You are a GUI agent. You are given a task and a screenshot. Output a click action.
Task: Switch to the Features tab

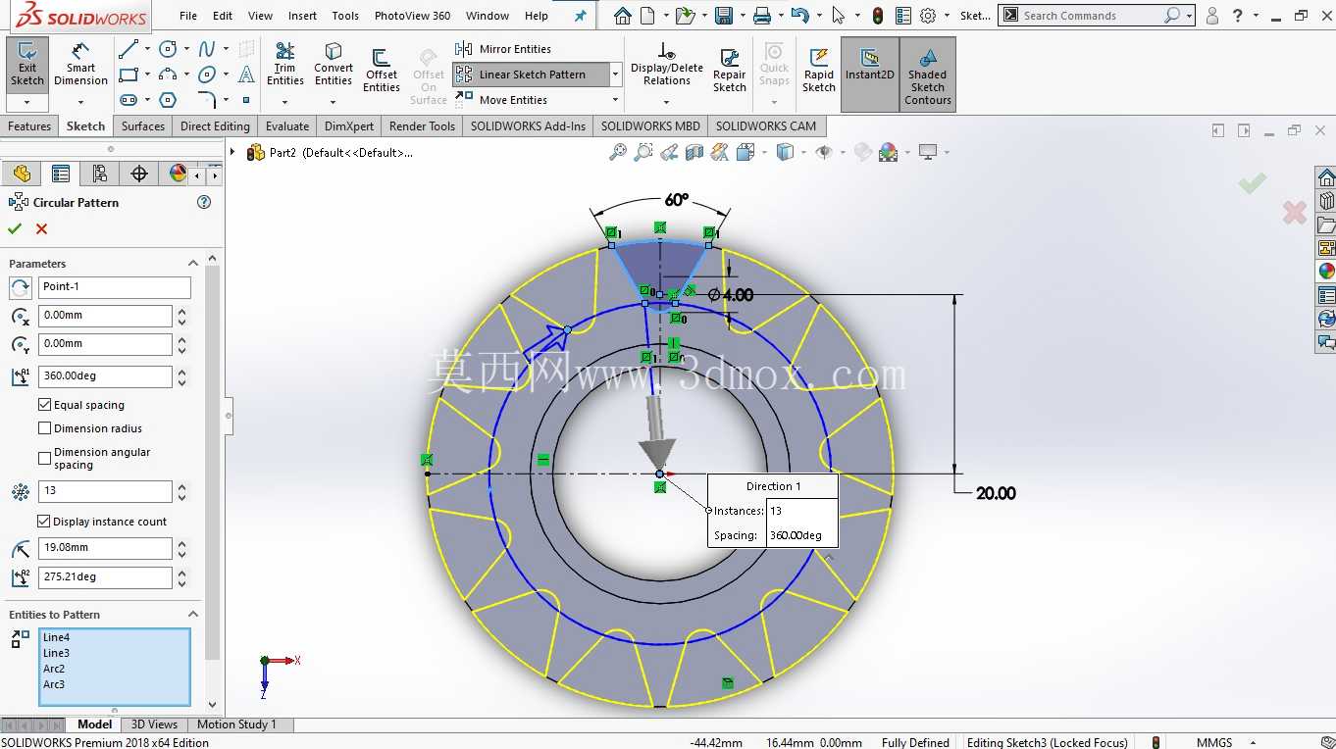[29, 126]
